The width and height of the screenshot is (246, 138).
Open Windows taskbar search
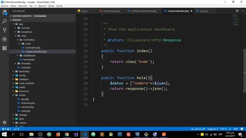[x=13, y=134]
